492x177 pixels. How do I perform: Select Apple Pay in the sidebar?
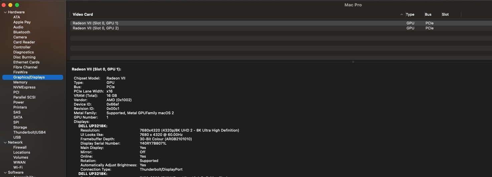(x=22, y=22)
